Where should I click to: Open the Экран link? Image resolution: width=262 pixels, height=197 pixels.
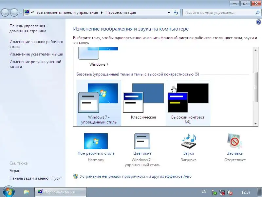click(x=15, y=171)
